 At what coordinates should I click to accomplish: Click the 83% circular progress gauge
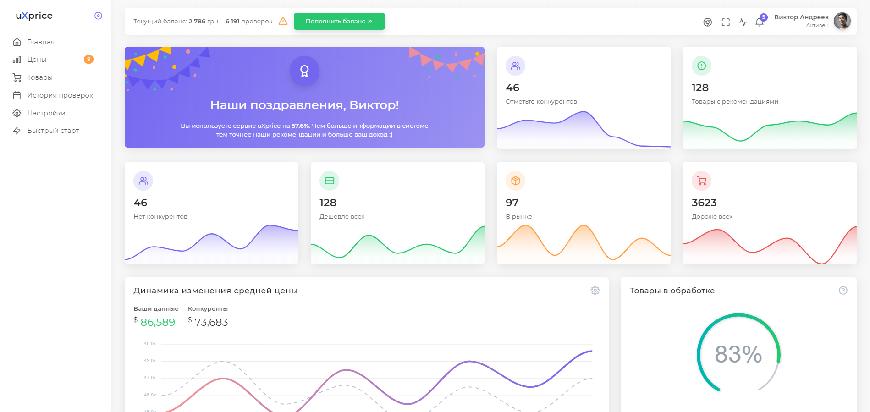[738, 354]
